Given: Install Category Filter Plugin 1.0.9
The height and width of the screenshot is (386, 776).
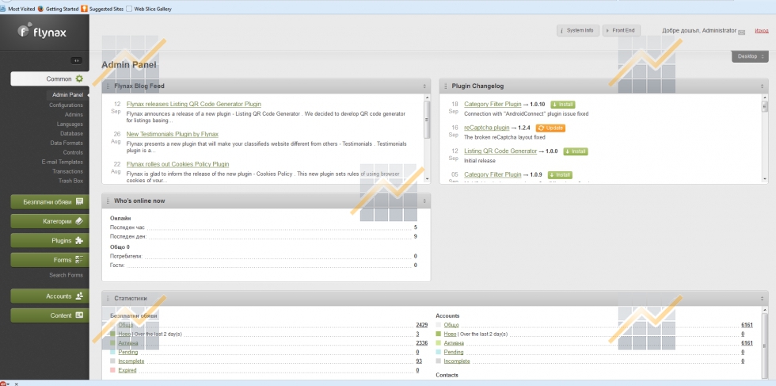Looking at the screenshot, I should [x=560, y=175].
